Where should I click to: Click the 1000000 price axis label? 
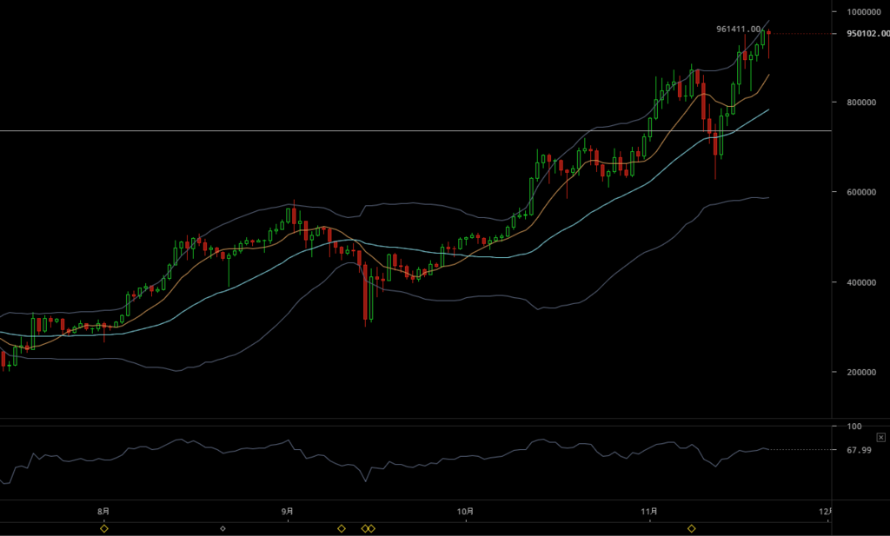863,11
